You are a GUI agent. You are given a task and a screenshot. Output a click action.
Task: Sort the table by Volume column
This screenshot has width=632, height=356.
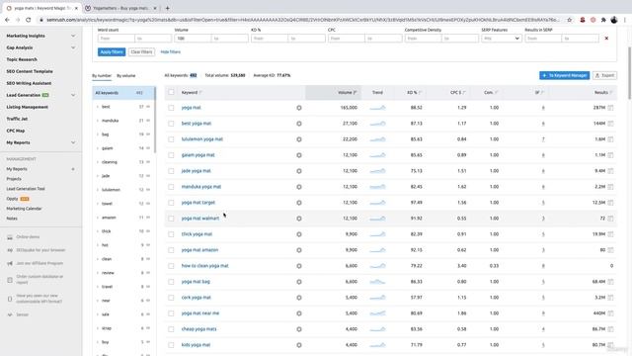click(x=347, y=92)
